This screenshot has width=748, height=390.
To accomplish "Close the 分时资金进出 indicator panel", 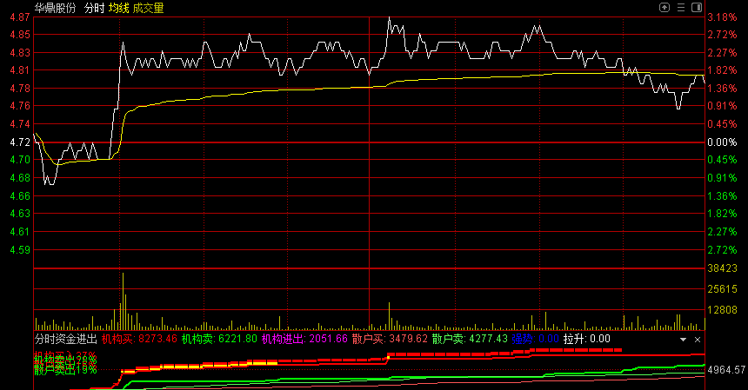I will pyautogui.click(x=697, y=339).
